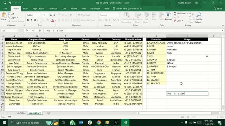Click the Ribbon Display Options icon
Screen dimensions: 225x126
pos(197,3)
